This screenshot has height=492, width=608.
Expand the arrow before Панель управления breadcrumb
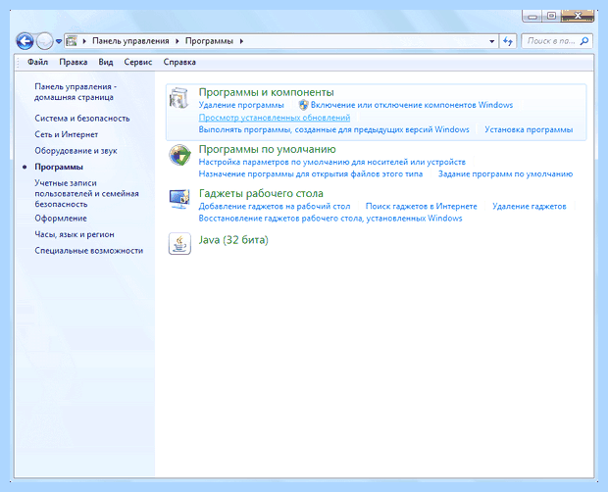84,41
